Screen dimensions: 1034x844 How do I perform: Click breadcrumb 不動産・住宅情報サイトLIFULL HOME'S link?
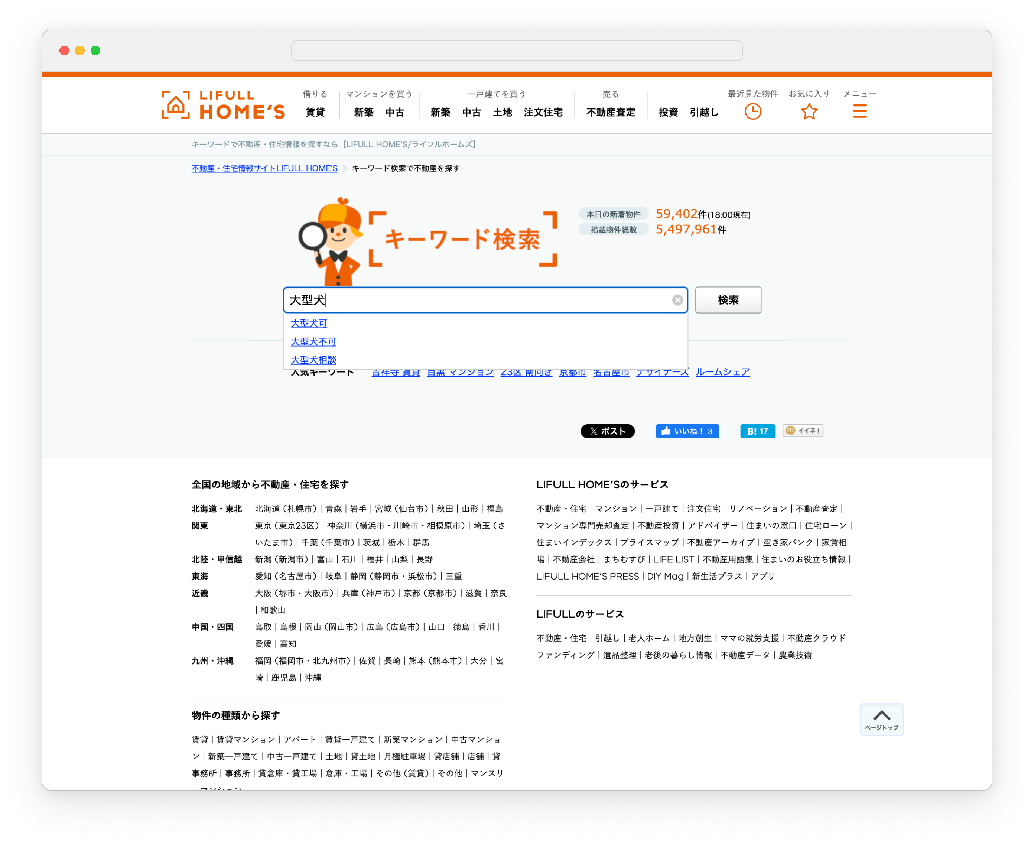(264, 168)
